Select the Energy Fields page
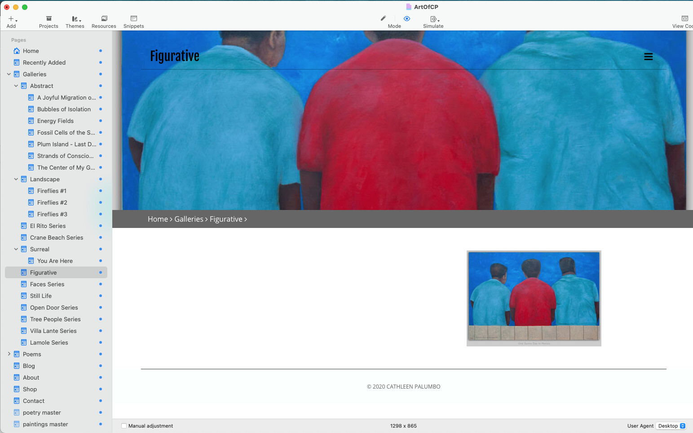This screenshot has height=433, width=693. click(x=56, y=121)
